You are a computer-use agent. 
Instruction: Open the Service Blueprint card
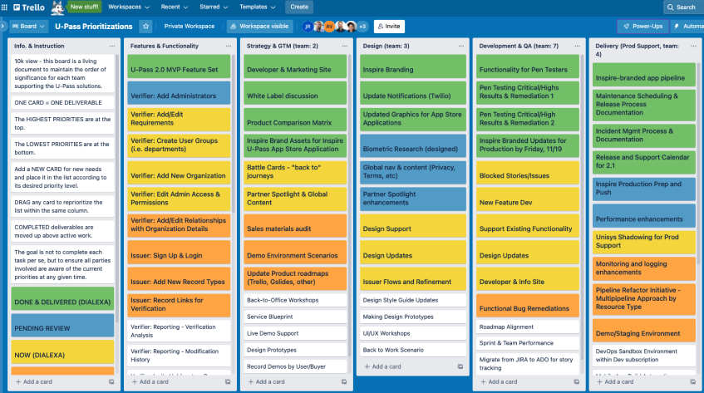[295, 317]
